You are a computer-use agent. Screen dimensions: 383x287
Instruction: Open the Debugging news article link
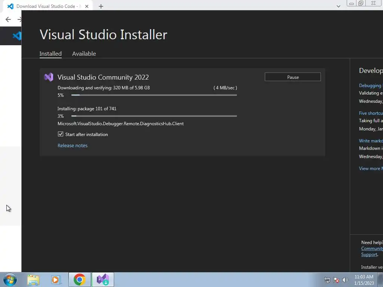pos(371,86)
